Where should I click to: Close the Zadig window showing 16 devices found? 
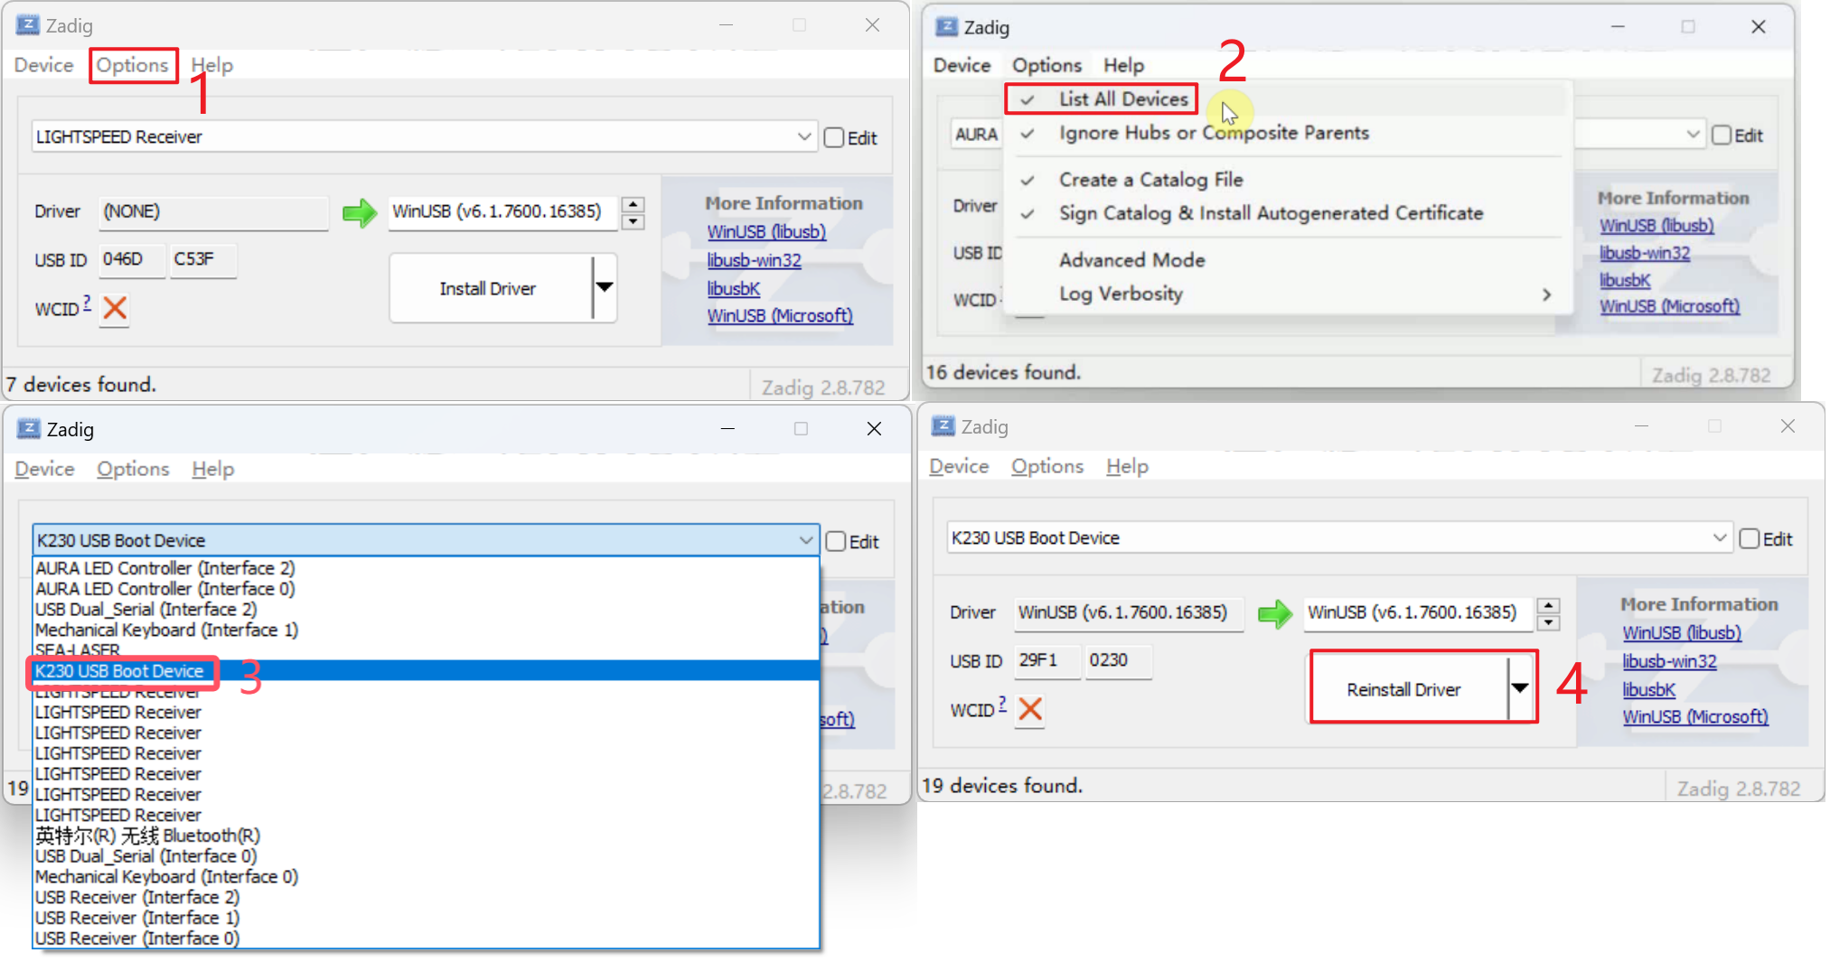pos(1758,26)
